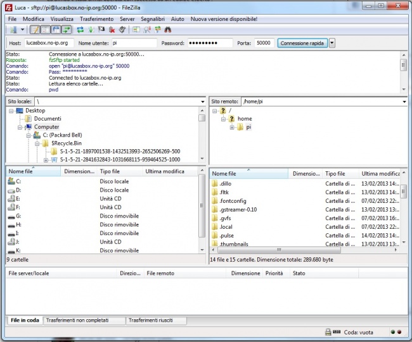Search remote files with binoculars icon
Viewport: 412px width, 342px height.
[x=168, y=30]
